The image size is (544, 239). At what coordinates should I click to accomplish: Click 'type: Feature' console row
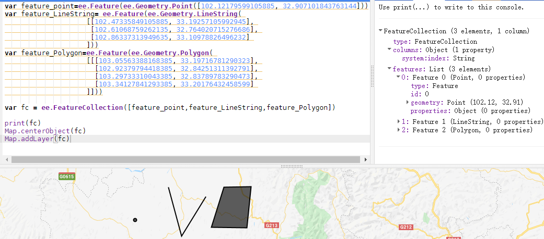click(x=434, y=86)
